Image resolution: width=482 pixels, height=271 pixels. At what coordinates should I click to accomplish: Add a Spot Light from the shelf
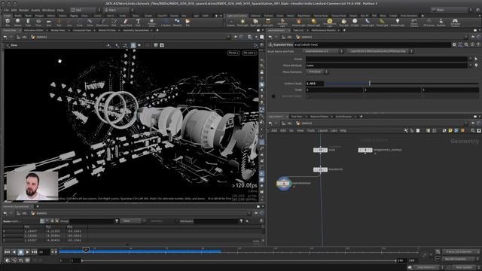(x=255, y=22)
